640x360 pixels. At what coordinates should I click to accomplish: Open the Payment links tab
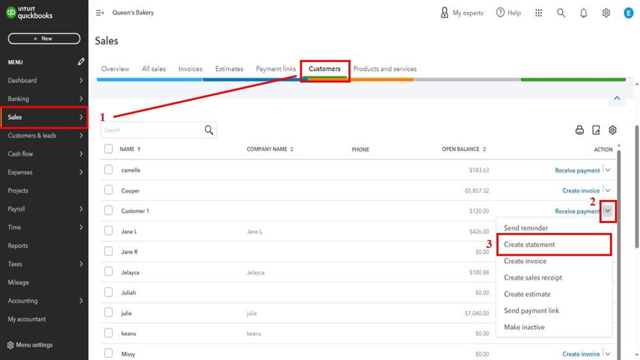coord(275,69)
